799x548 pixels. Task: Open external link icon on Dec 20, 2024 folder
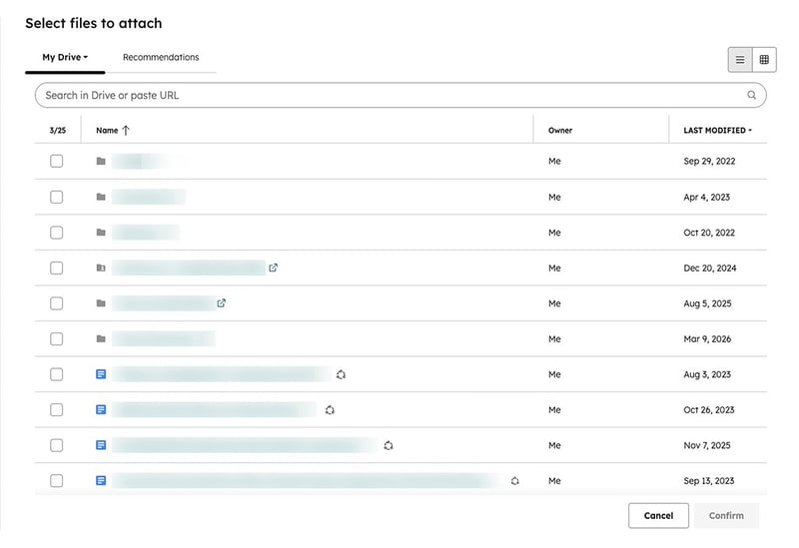click(x=273, y=268)
